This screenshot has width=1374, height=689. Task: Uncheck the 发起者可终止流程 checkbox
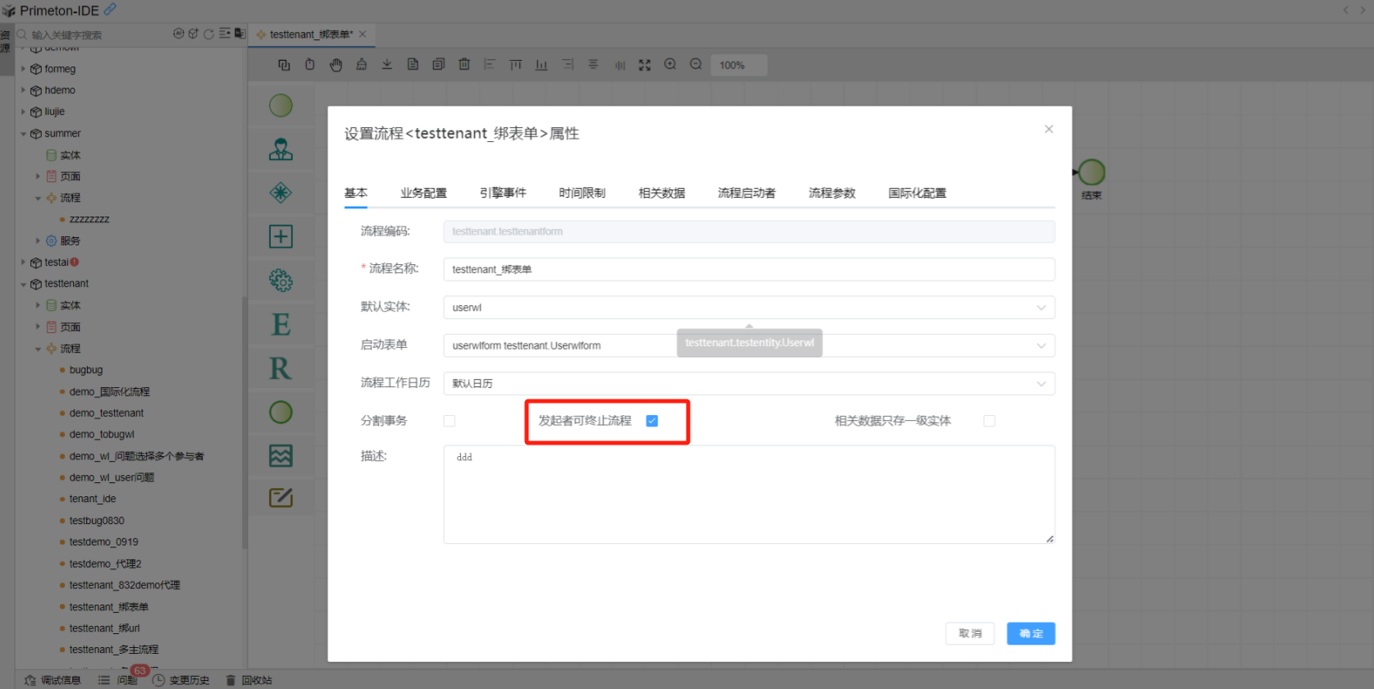[x=652, y=421]
